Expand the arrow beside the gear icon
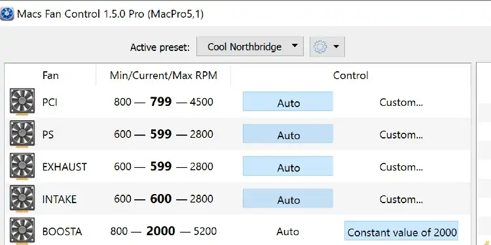 [x=336, y=47]
